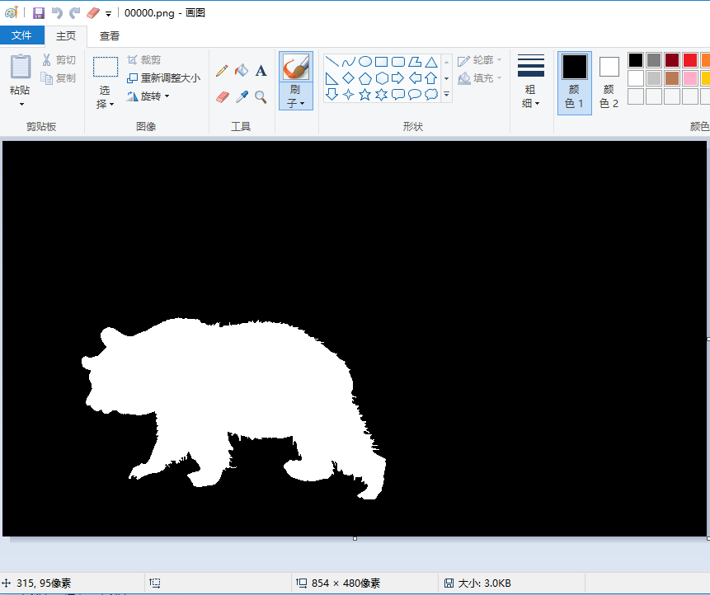Image resolution: width=710 pixels, height=595 pixels.
Task: Expand the full shapes gallery
Action: tap(446, 95)
